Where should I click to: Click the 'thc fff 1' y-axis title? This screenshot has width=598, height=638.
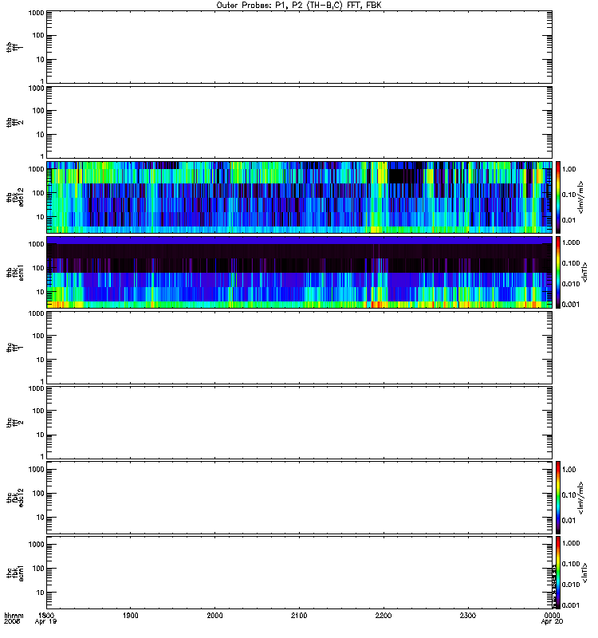point(14,348)
